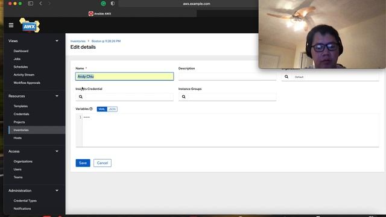The width and height of the screenshot is (386, 217).
Task: Open Organization search lookup icon
Action: (286, 77)
